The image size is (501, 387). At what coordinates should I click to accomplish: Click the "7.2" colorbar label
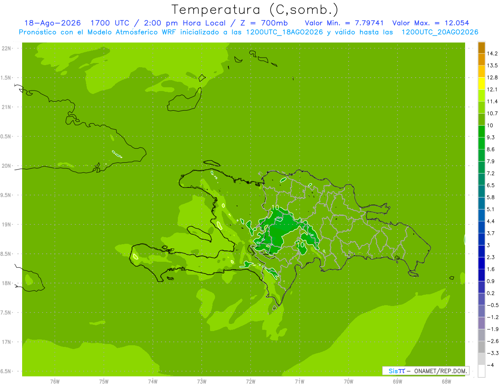(x=491, y=173)
